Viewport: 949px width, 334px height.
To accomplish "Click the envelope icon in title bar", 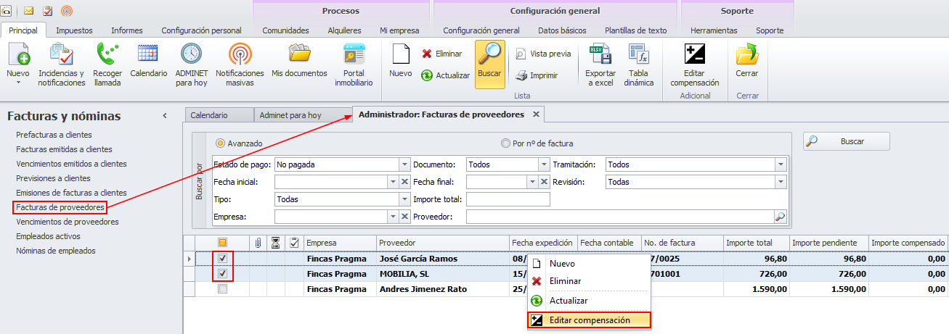I will (29, 11).
